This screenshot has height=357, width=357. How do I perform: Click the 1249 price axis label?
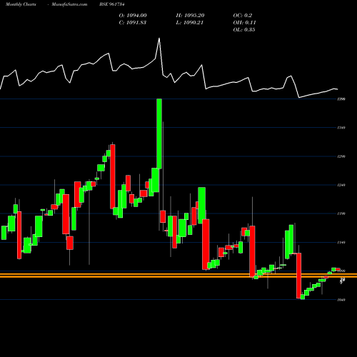point(341,185)
